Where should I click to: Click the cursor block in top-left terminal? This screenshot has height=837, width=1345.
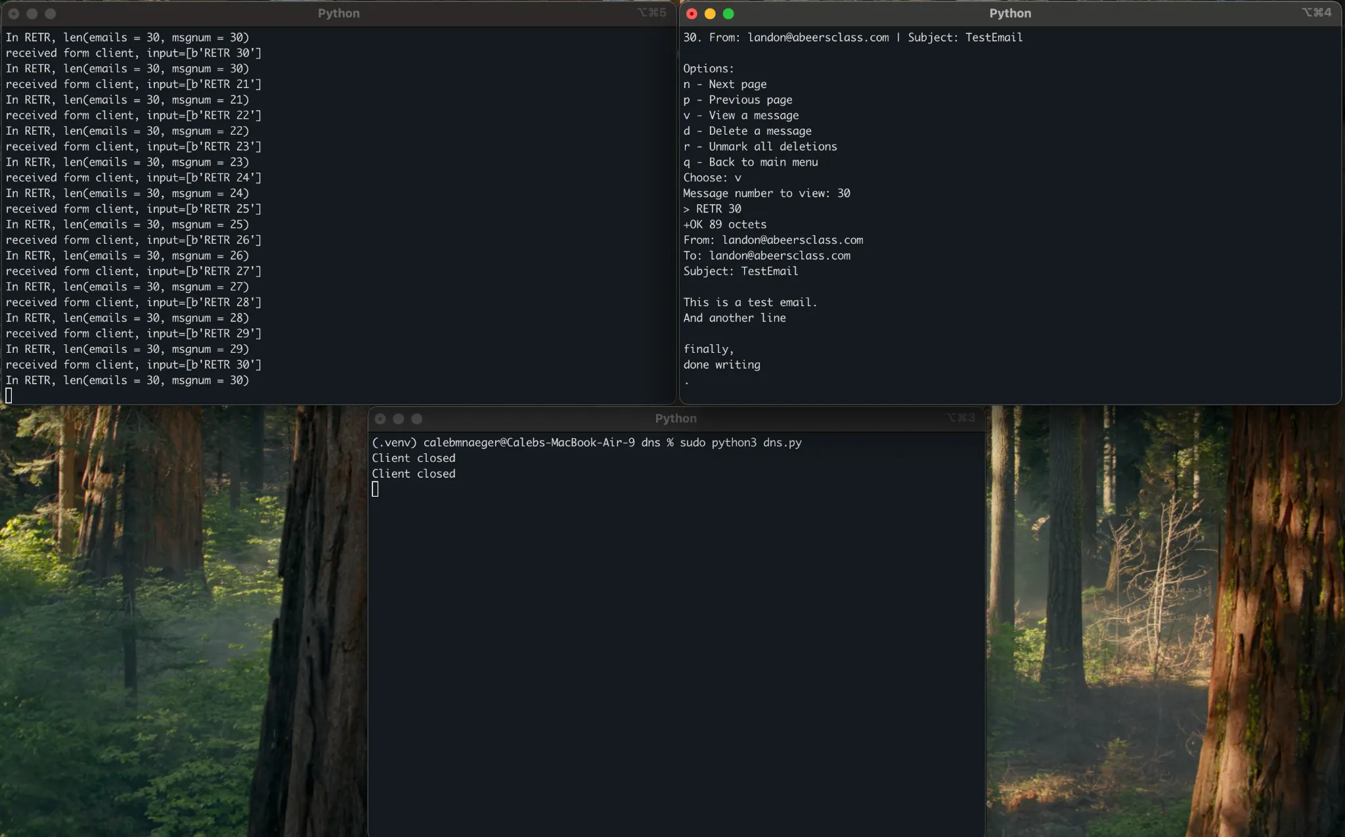pyautogui.click(x=9, y=396)
